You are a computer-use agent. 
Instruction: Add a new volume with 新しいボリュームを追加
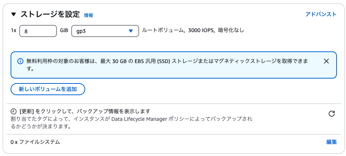tap(47, 89)
